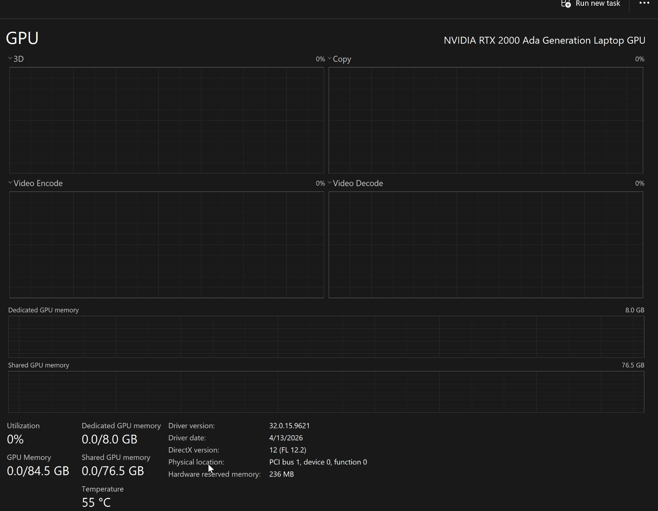Viewport: 658px width, 511px height.
Task: Select the PCI bus 1 physical location value
Action: (318, 462)
